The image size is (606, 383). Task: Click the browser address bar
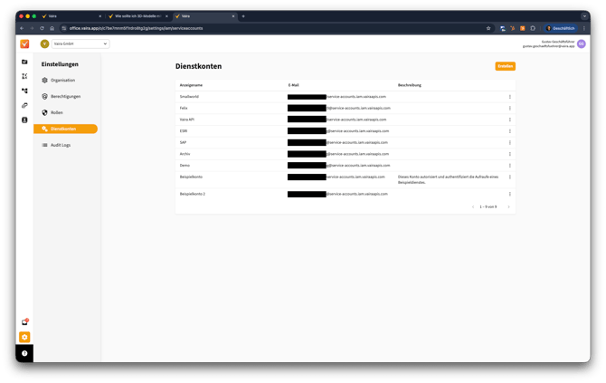pyautogui.click(x=271, y=28)
